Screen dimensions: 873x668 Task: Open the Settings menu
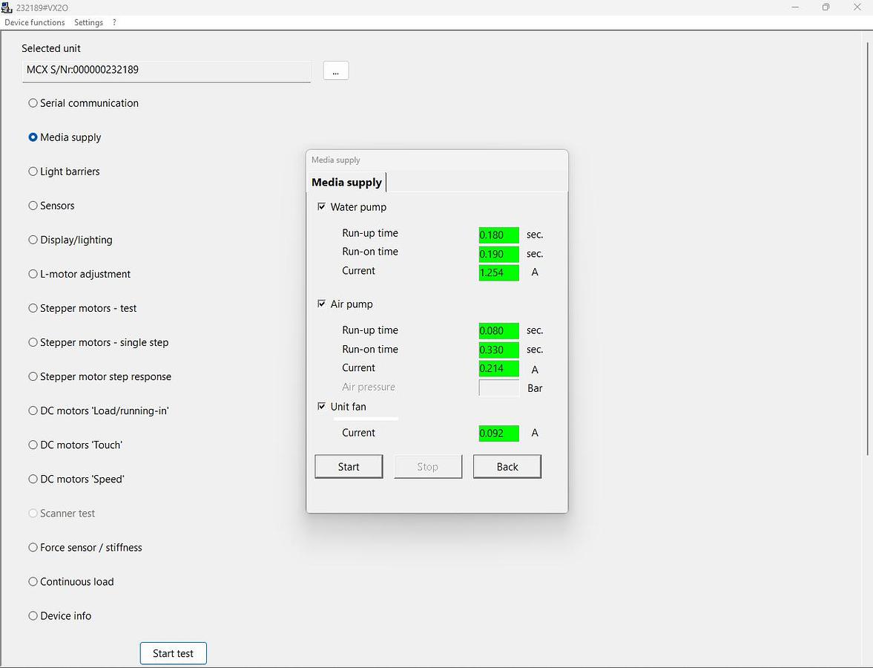pos(88,22)
